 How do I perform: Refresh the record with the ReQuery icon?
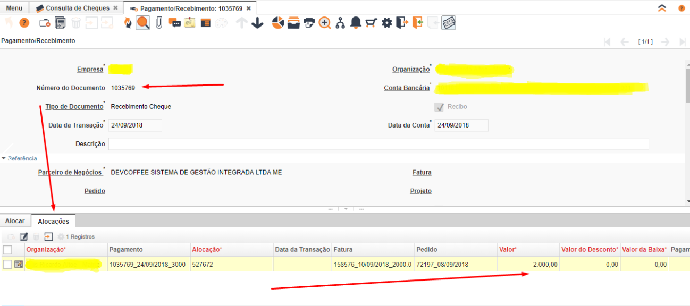pos(128,23)
